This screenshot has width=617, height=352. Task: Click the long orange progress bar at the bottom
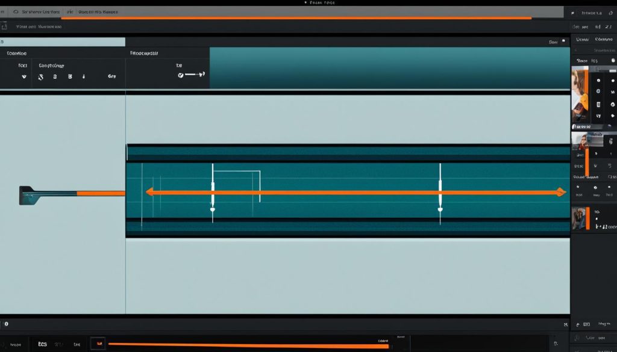pos(249,346)
